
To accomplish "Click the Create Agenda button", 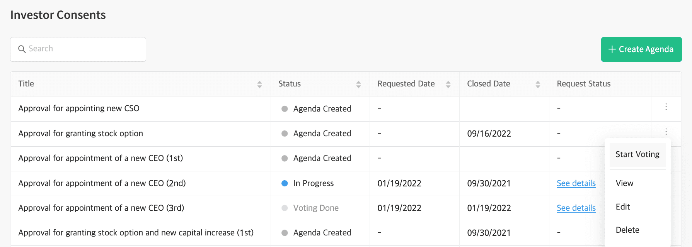I will (641, 49).
